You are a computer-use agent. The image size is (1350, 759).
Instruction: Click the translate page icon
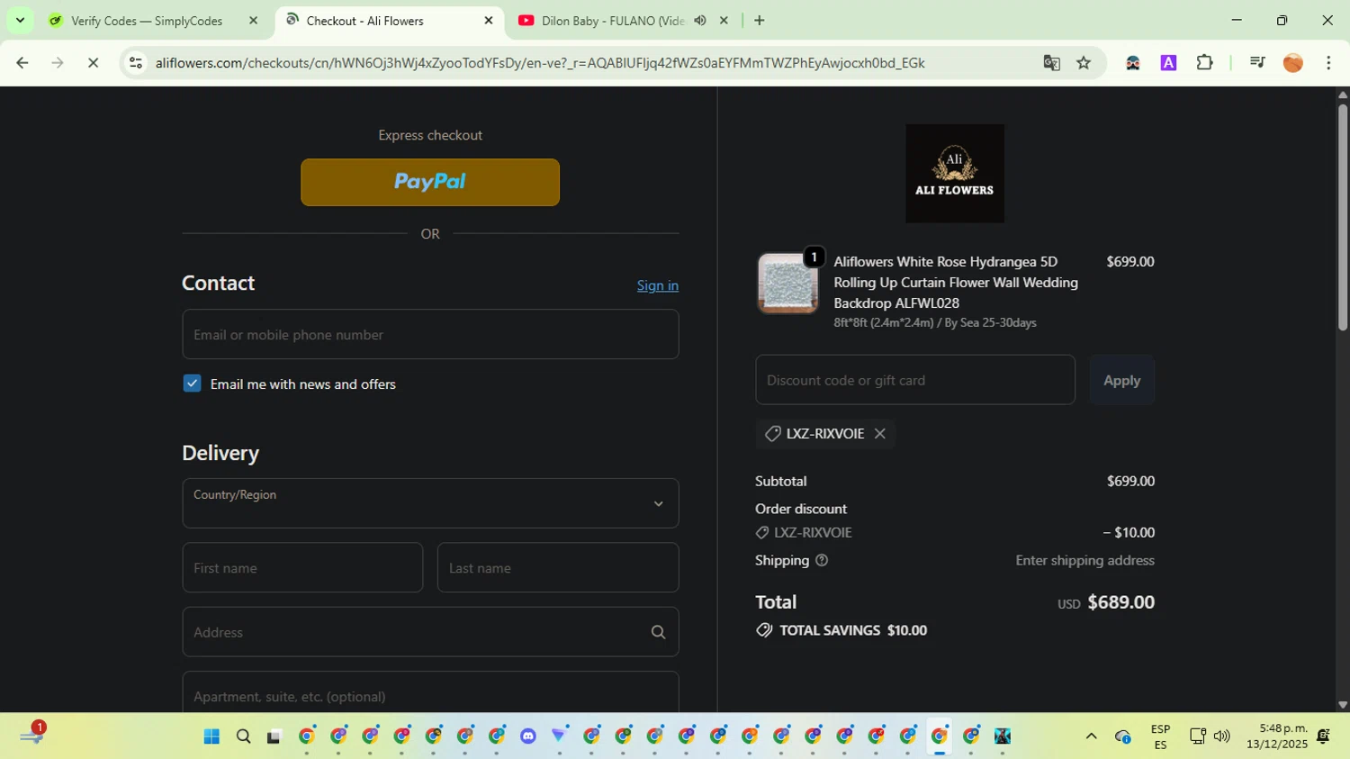pos(1051,63)
